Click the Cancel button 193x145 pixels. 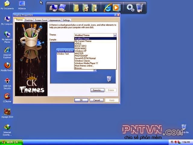[96, 100]
